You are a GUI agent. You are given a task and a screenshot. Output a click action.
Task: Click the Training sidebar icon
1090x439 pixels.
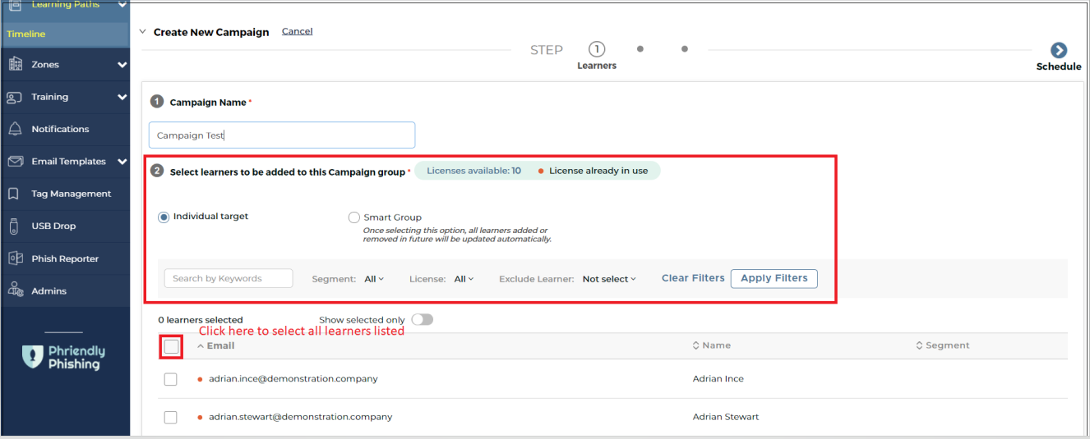coord(15,97)
